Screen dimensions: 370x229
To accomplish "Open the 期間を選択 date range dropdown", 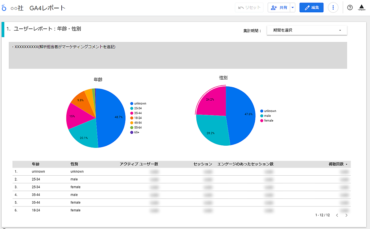I will 307,30.
